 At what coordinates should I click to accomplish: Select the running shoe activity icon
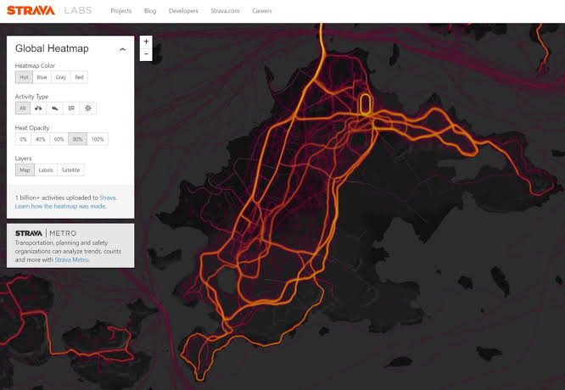55,108
